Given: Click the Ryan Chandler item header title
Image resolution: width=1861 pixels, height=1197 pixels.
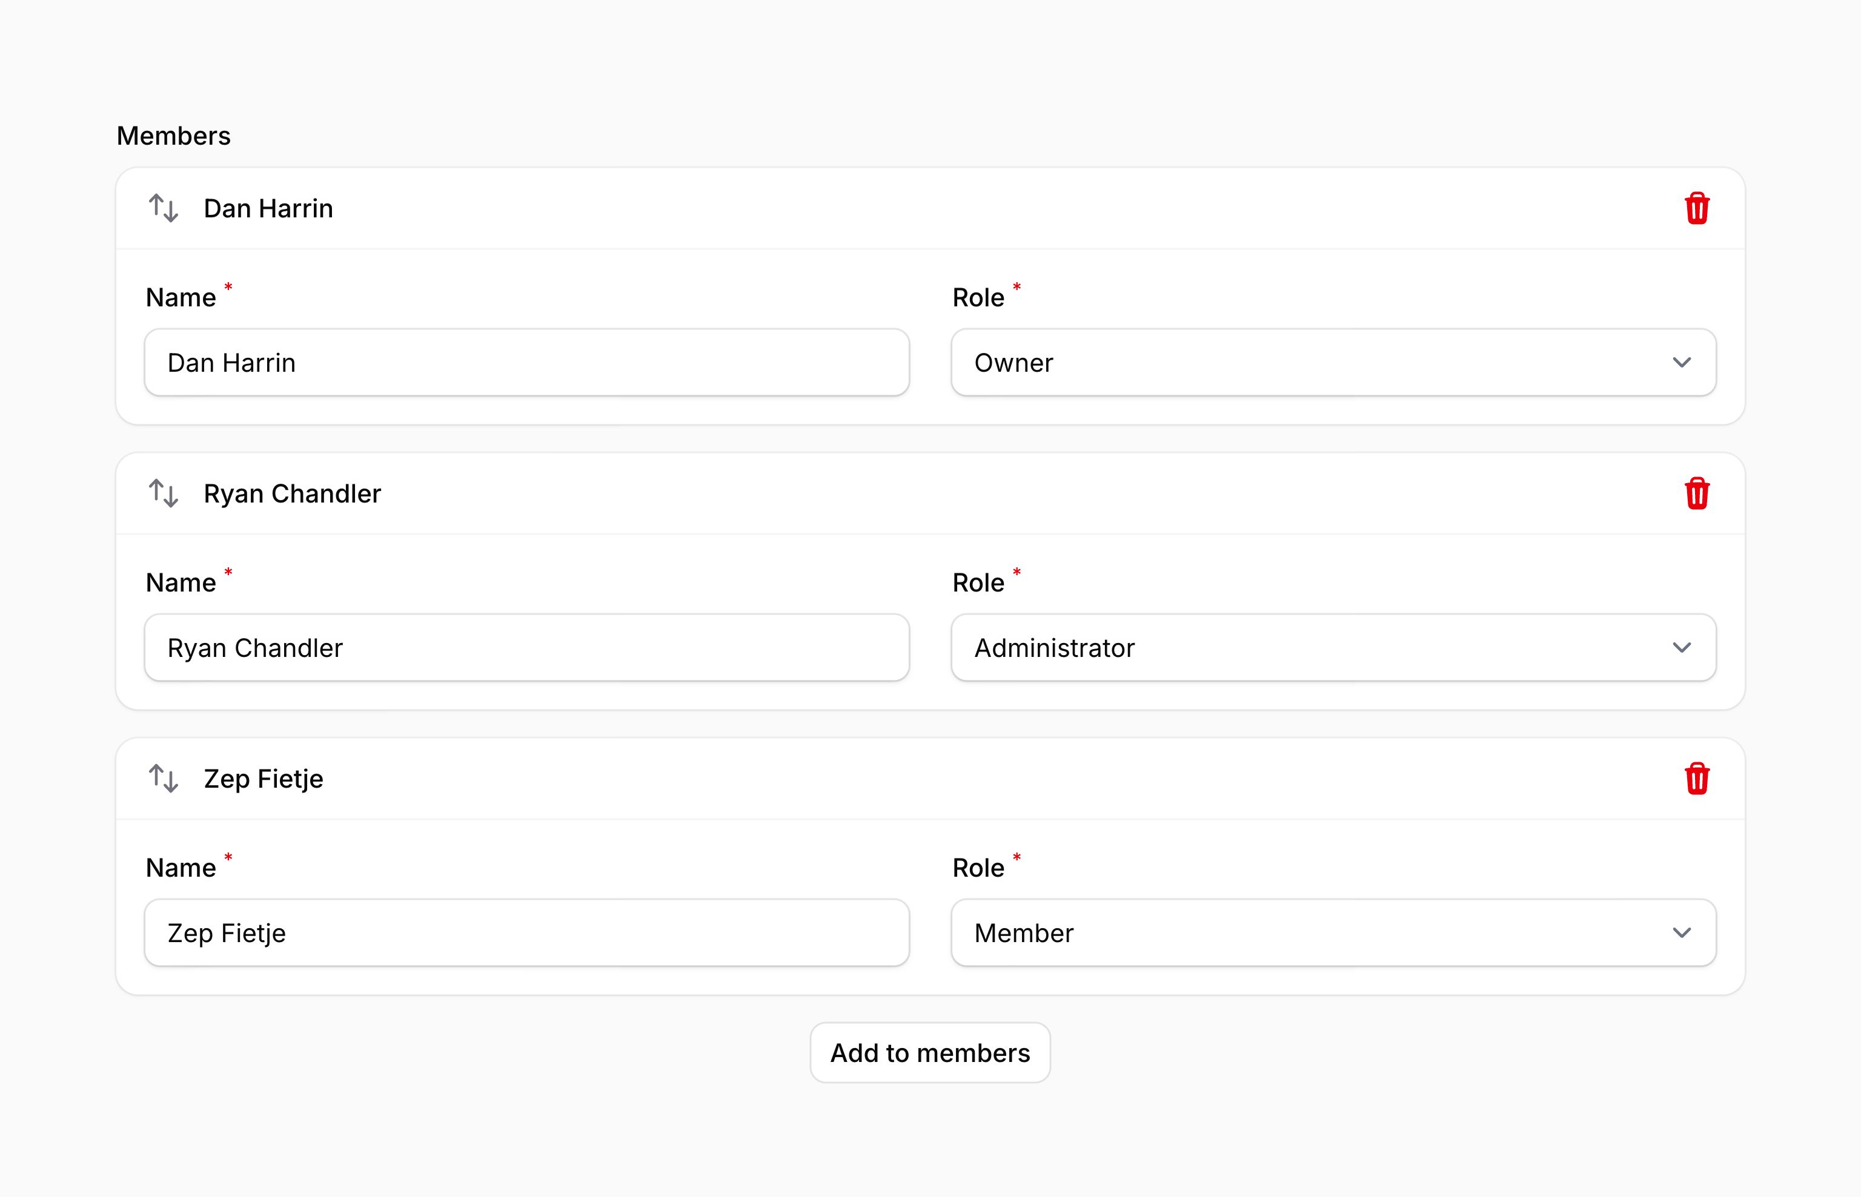Looking at the screenshot, I should pyautogui.click(x=293, y=493).
